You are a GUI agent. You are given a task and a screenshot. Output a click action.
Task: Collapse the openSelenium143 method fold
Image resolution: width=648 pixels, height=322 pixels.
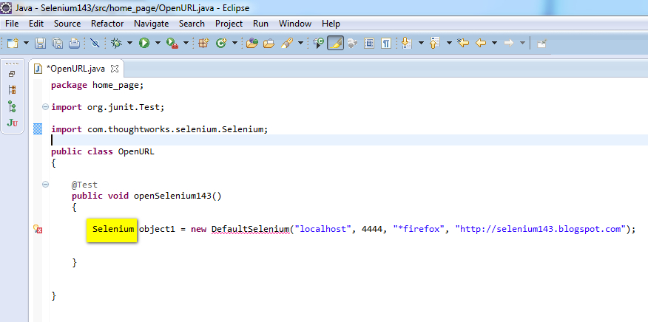pos(45,185)
